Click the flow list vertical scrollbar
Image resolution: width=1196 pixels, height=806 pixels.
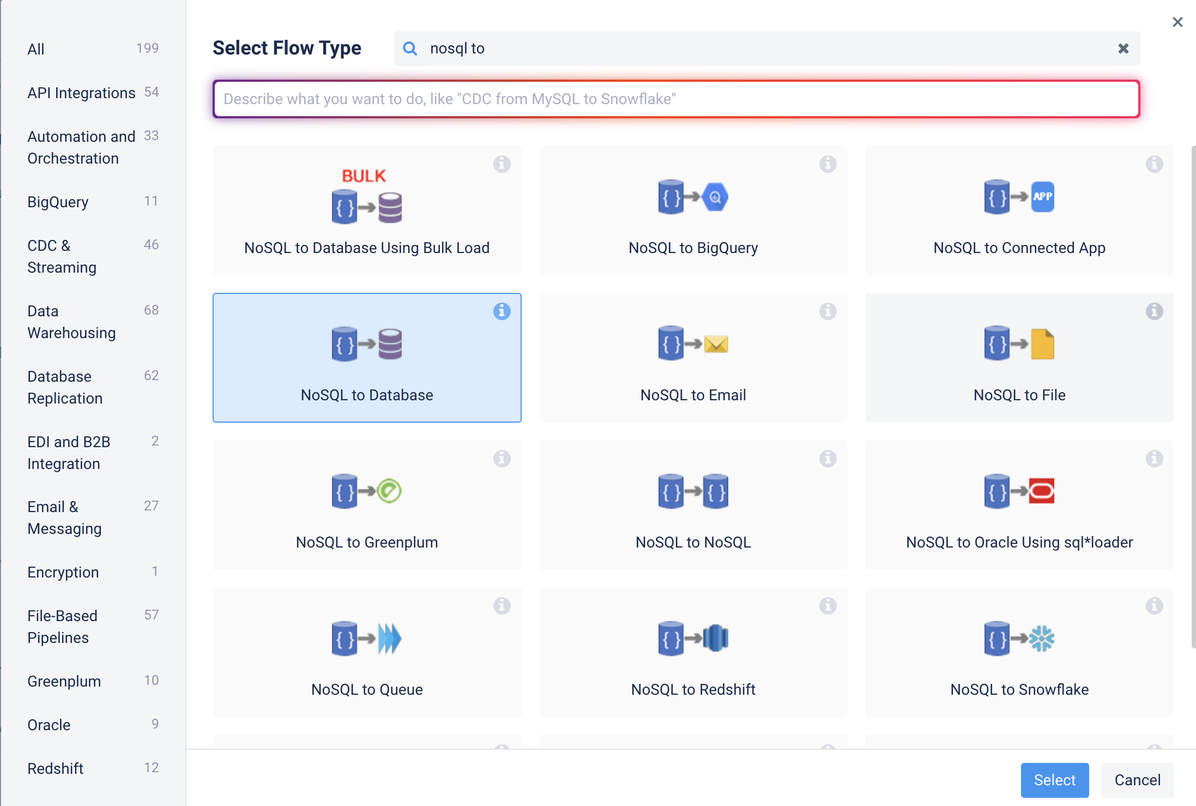click(x=1193, y=396)
